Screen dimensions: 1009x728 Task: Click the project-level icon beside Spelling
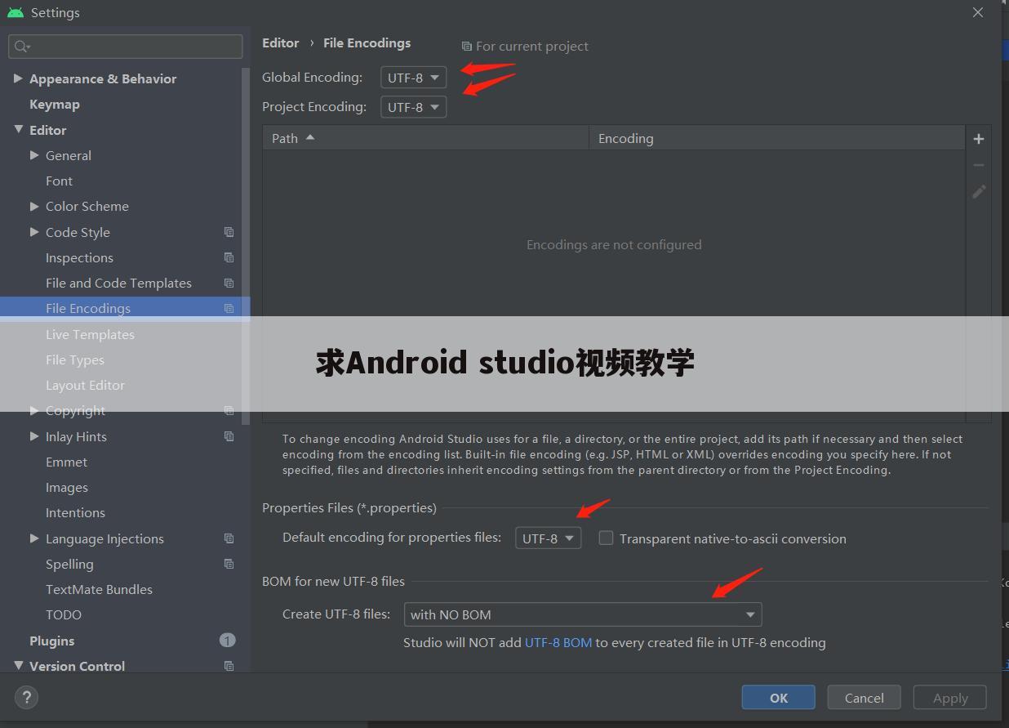click(x=229, y=564)
